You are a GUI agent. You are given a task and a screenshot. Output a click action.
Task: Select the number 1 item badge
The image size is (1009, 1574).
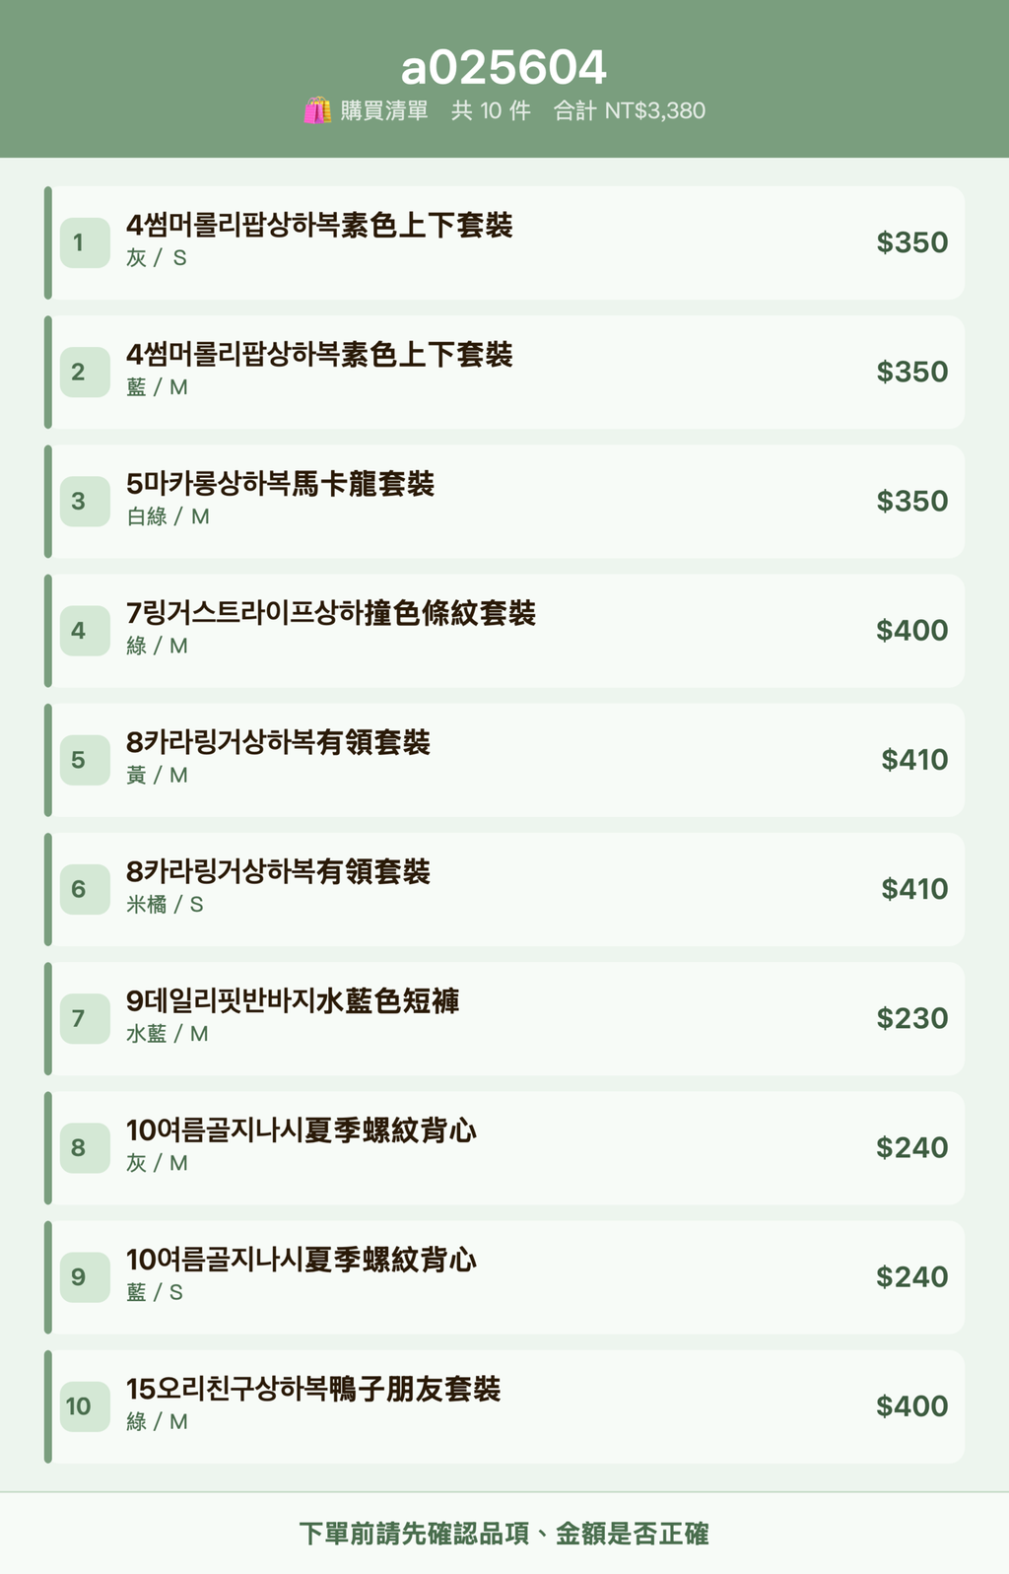coord(85,242)
